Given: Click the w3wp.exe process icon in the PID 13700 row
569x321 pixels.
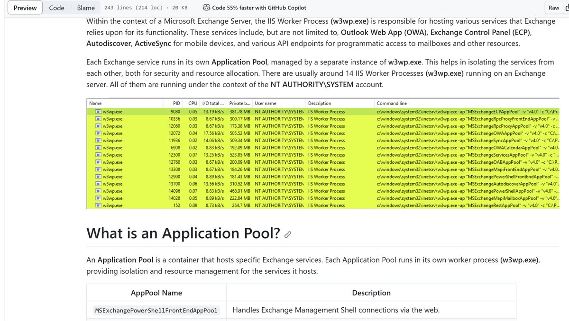Looking at the screenshot, I should click(98, 184).
